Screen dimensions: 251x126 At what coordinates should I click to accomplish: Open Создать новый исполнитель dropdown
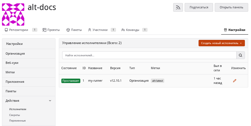coord(221,43)
